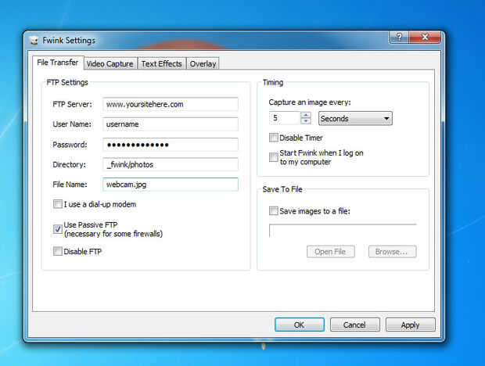Open the Video Capture tab
The width and height of the screenshot is (485, 366).
pyautogui.click(x=110, y=63)
